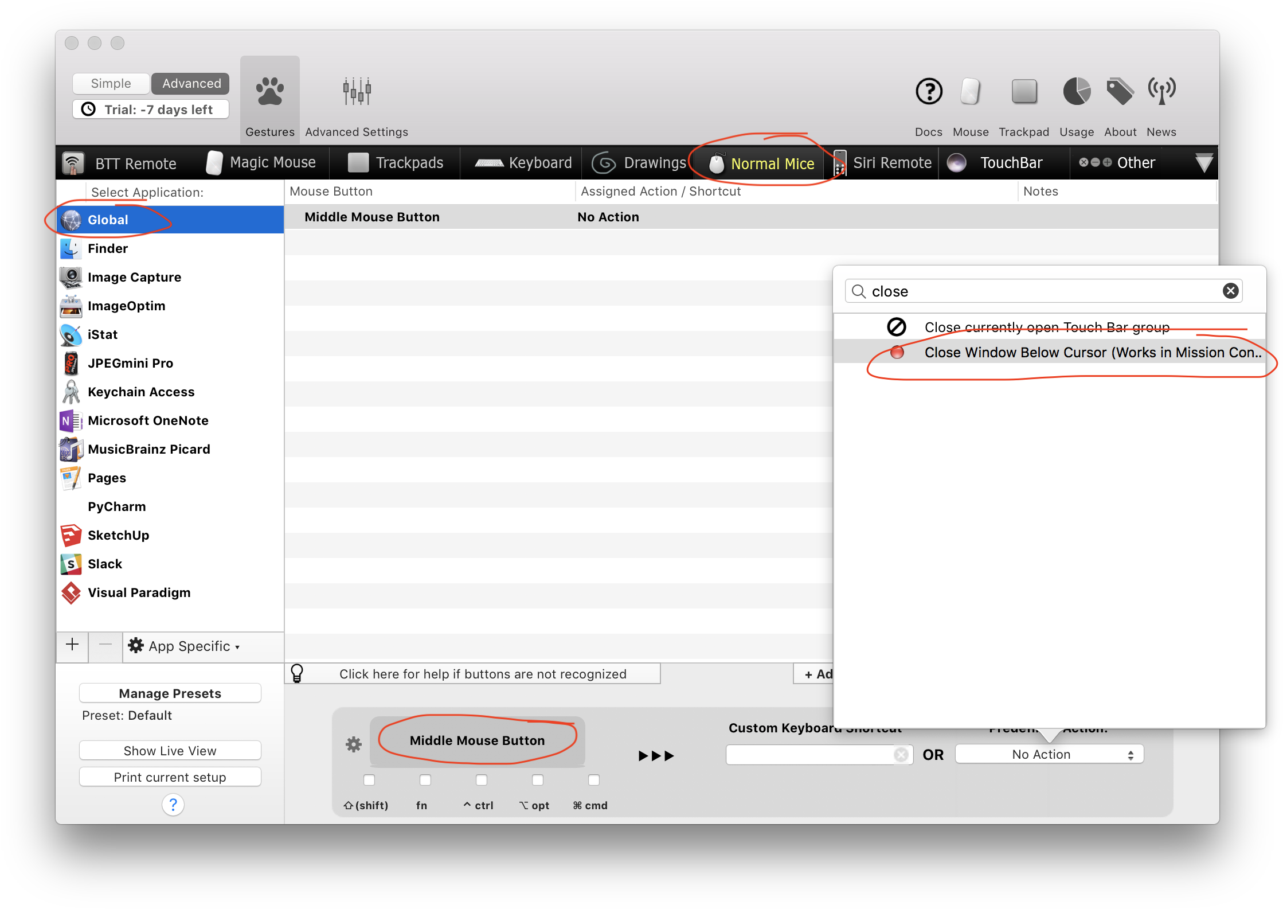The height and width of the screenshot is (909, 1283).
Task: Click the Manage Presets button
Action: coord(170,693)
